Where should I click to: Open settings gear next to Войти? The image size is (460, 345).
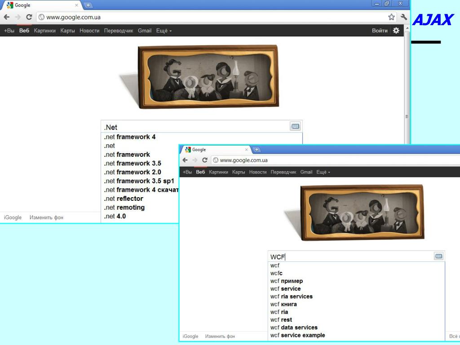pyautogui.click(x=396, y=31)
